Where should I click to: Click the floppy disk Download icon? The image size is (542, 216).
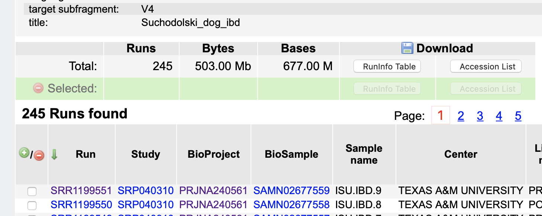coord(407,48)
